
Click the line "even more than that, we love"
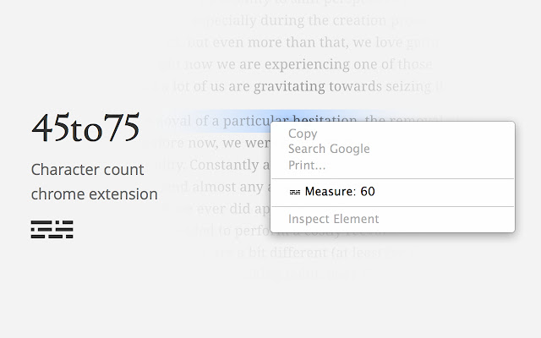309,43
